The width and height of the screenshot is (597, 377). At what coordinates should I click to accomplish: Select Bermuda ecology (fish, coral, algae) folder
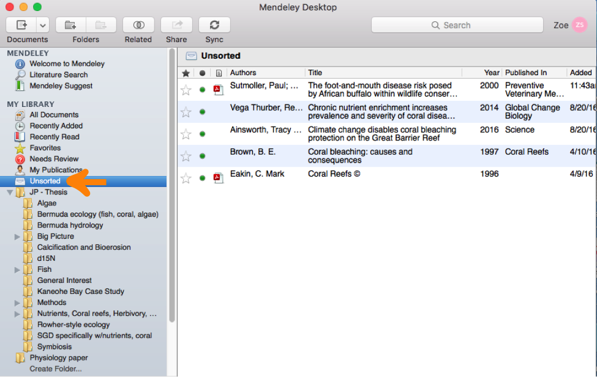(x=97, y=214)
